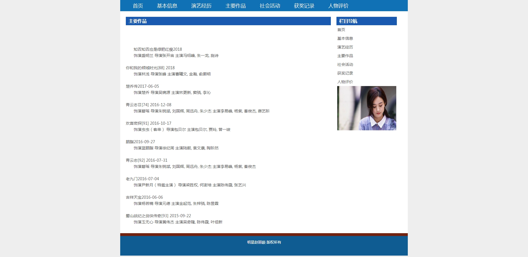The width and height of the screenshot is (528, 257).
Task: Open 基本信息 from the top navigation bar
Action: tap(167, 6)
